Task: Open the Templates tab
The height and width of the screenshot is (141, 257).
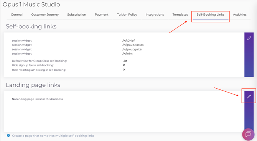Action: point(180,15)
